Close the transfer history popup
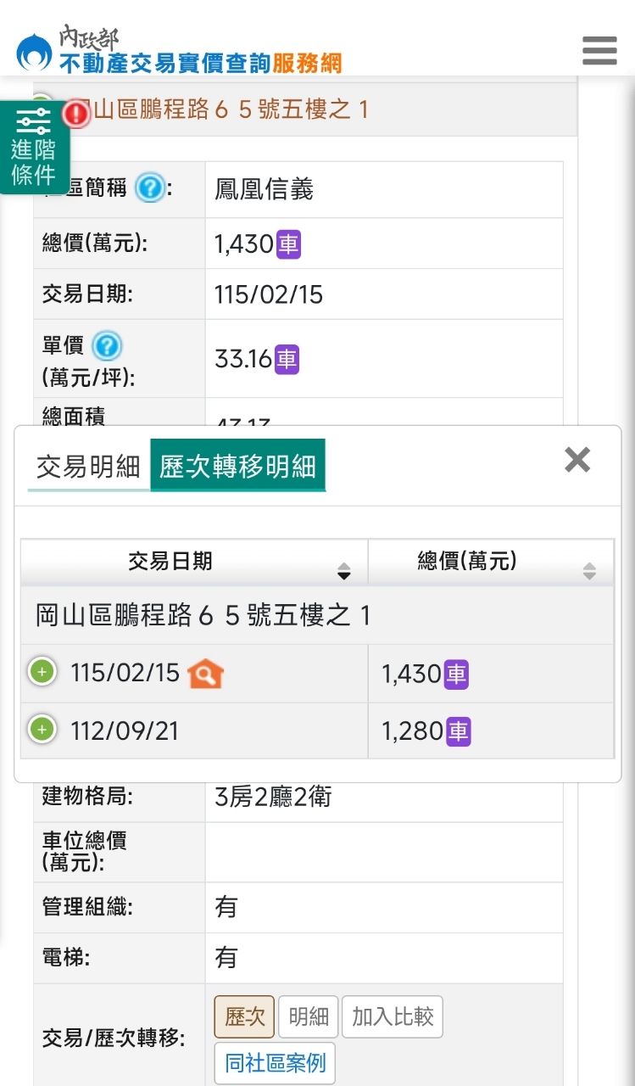Viewport: 635px width, 1086px height. tap(577, 460)
